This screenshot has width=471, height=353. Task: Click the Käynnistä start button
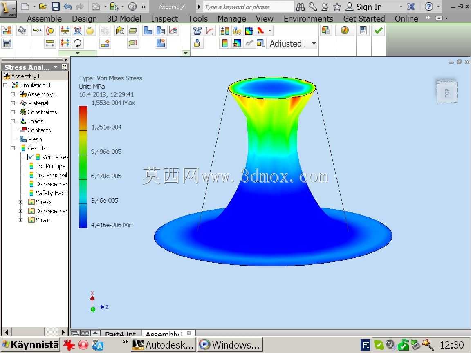click(x=30, y=344)
